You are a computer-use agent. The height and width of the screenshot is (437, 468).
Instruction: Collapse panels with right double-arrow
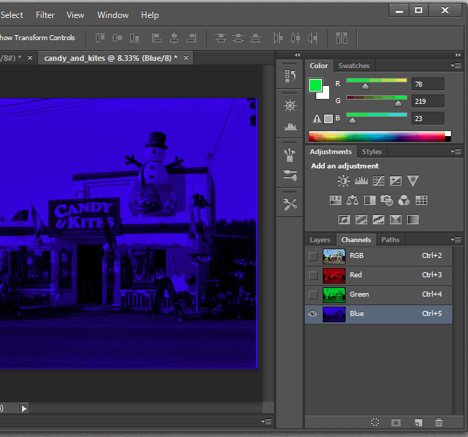click(458, 54)
